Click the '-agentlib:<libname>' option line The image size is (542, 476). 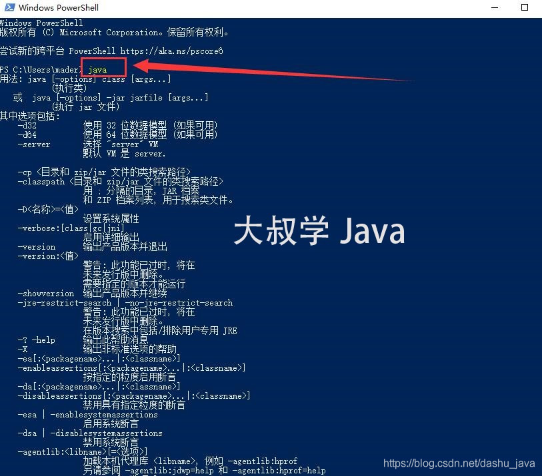[x=83, y=452]
